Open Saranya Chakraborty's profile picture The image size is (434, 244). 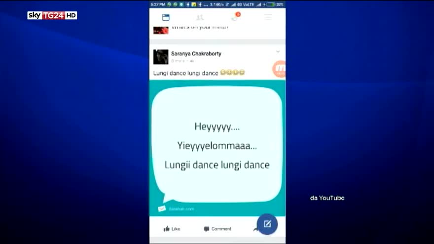[x=161, y=57]
